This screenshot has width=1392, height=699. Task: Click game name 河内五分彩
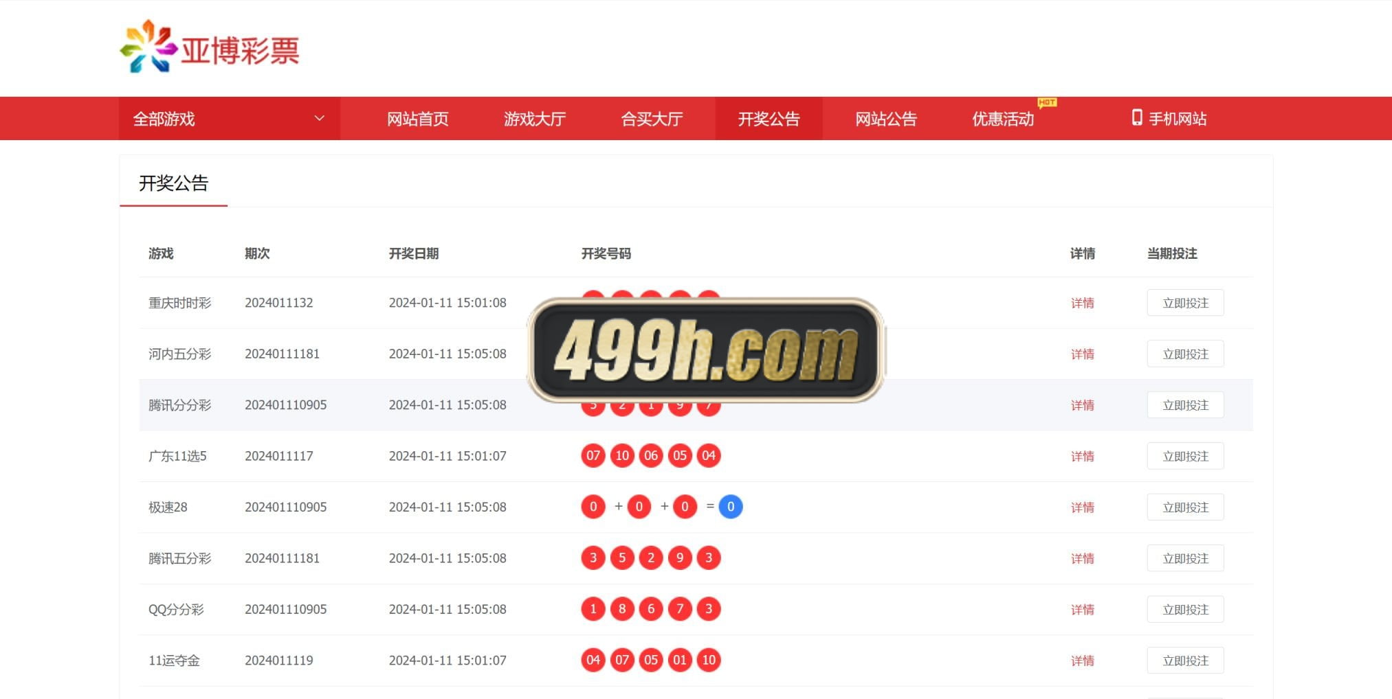click(180, 354)
